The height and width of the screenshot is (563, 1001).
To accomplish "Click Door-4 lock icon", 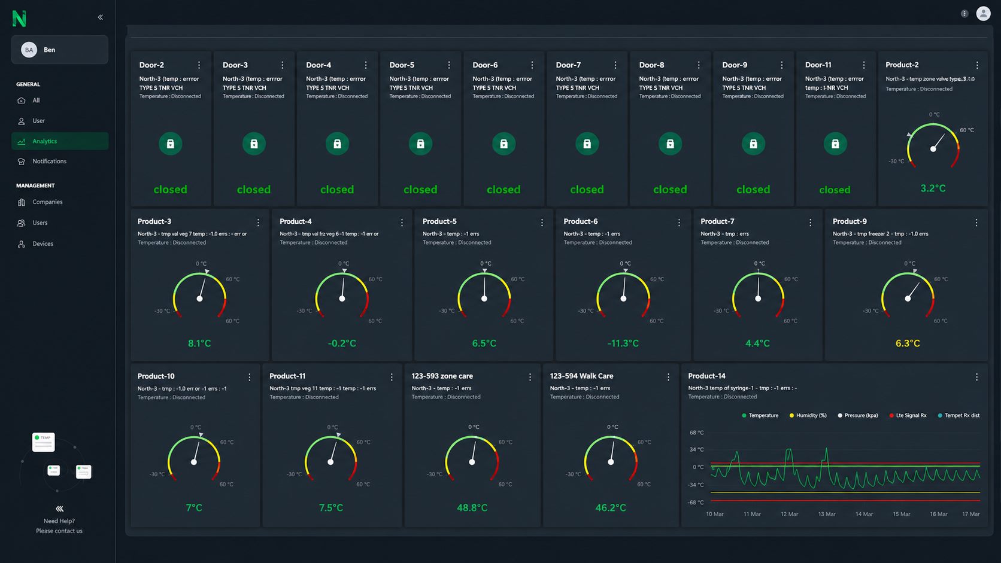I will 337,144.
